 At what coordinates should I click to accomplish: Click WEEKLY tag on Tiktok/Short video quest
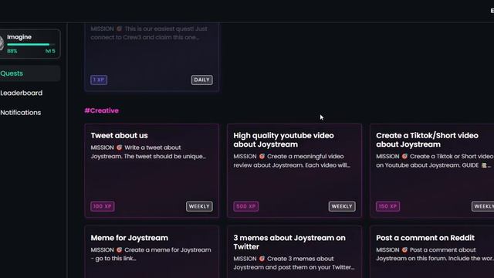(483, 206)
